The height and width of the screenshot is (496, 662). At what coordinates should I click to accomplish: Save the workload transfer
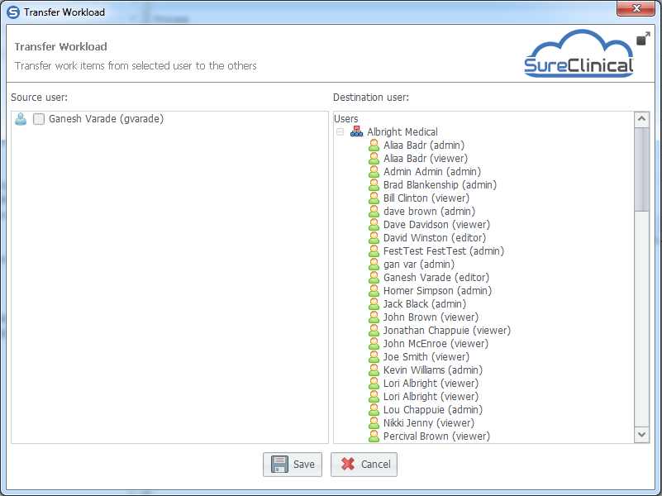tap(293, 465)
